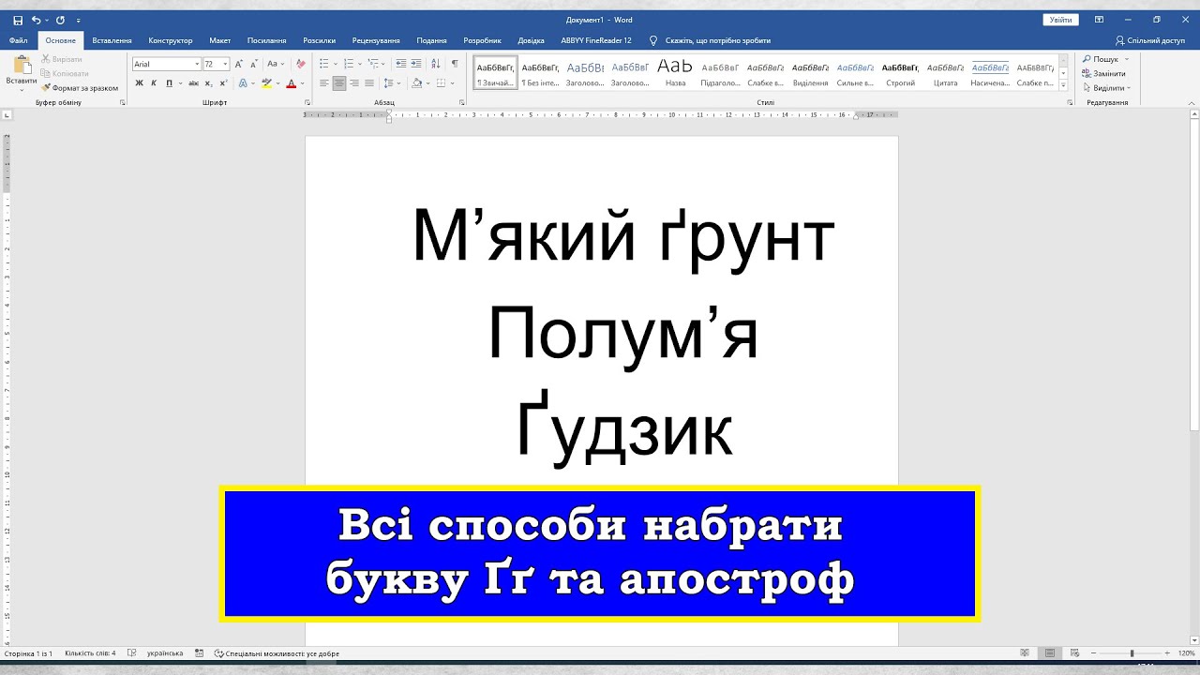The width and height of the screenshot is (1200, 675).
Task: Open the ABBYY FineReader 12 tab
Action: [x=596, y=40]
